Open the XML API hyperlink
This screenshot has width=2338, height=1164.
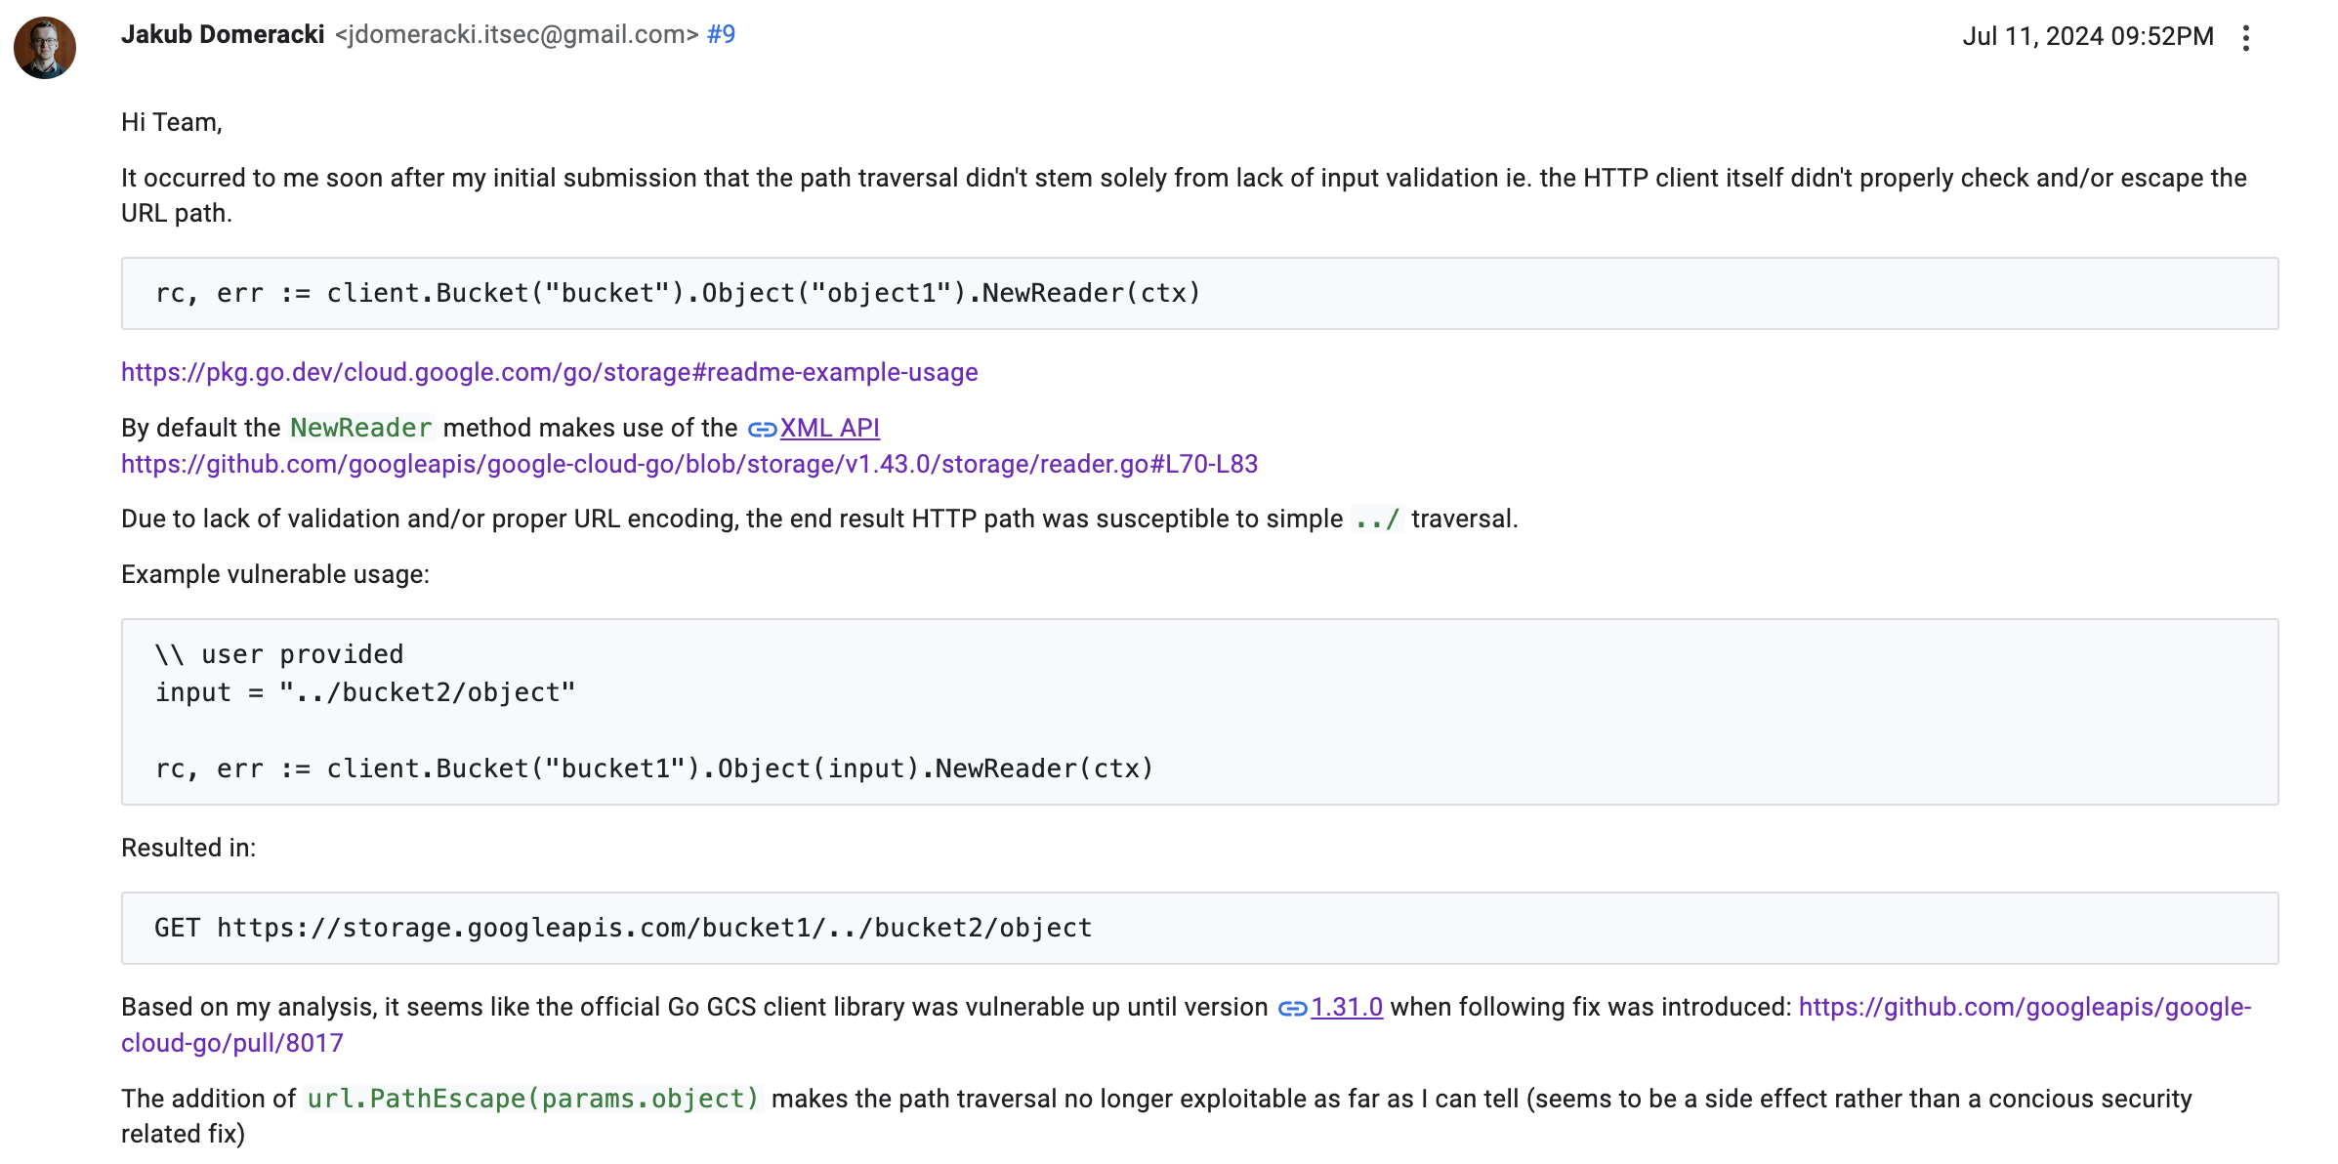click(x=829, y=428)
